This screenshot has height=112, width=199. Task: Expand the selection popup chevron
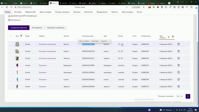[x=110, y=41]
